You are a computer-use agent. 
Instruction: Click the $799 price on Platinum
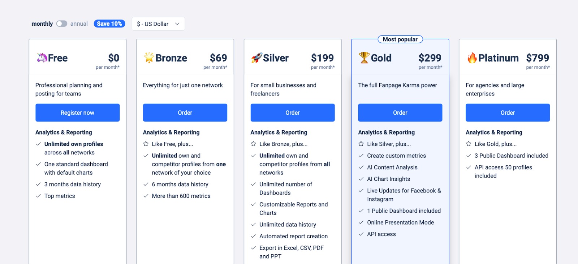coord(537,58)
